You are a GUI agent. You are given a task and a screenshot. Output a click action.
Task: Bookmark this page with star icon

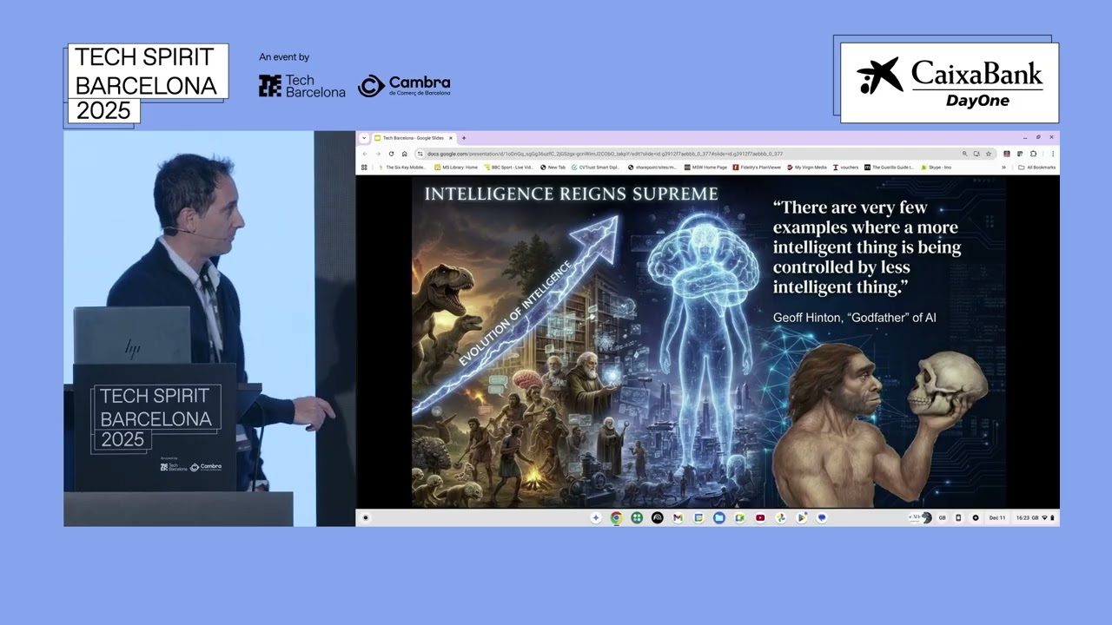989,154
